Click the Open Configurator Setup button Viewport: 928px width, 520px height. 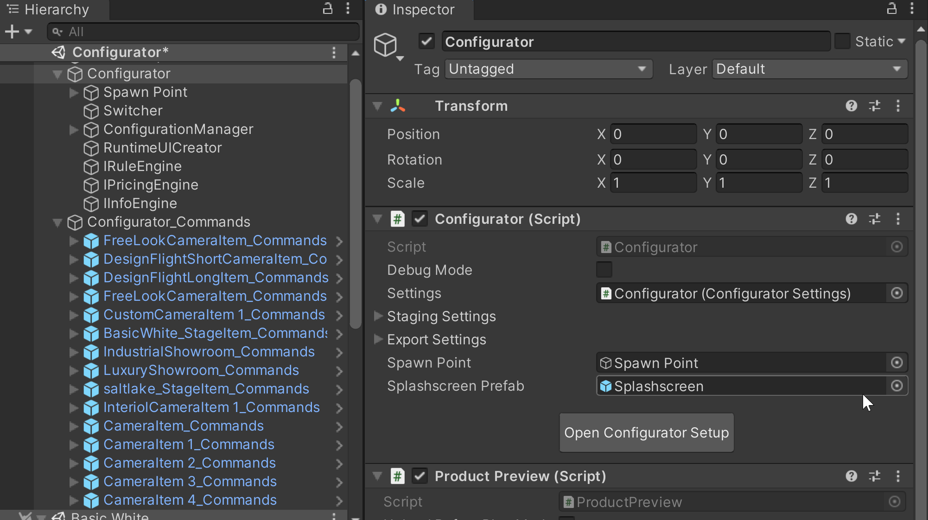pyautogui.click(x=646, y=433)
